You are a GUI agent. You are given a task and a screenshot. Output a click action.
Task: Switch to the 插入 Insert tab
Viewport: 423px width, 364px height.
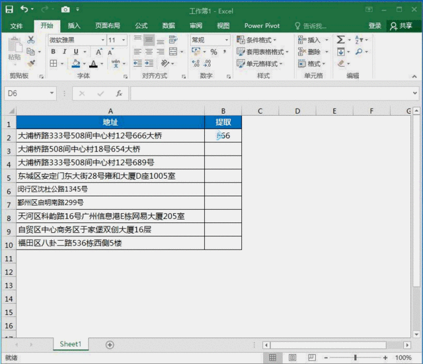[x=74, y=26]
